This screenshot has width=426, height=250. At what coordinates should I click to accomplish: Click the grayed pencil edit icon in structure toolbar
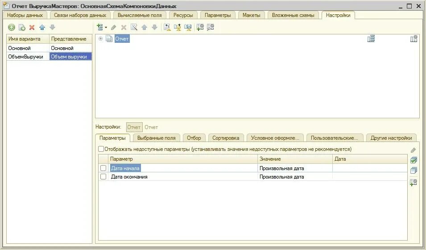pos(114,27)
